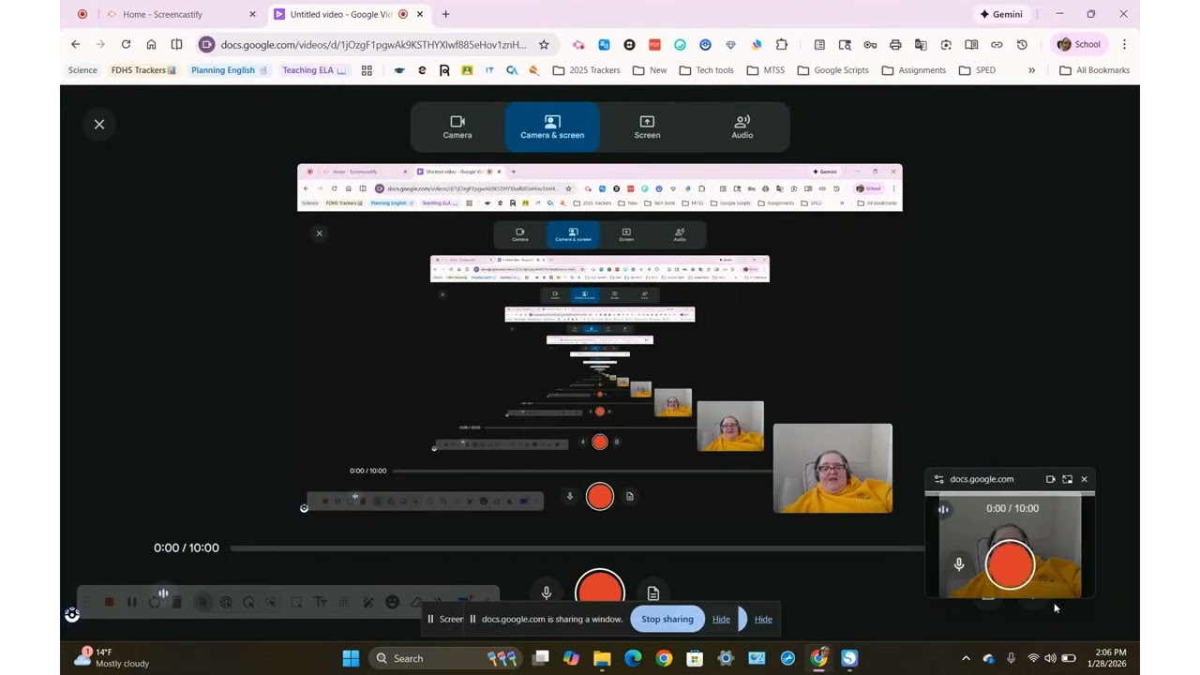Expand the Tech tools bookmark folder
This screenshot has height=675, width=1200.
tap(706, 70)
